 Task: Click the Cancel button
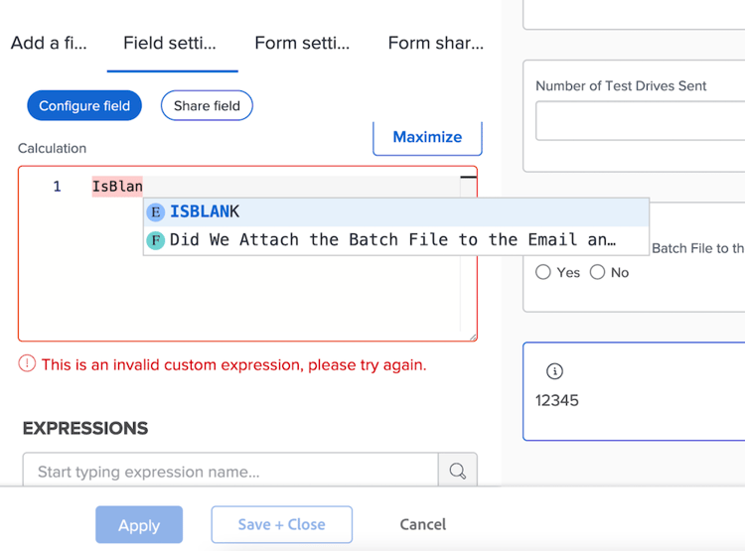(423, 524)
